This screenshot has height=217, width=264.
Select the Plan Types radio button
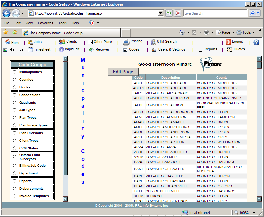(x=15, y=118)
